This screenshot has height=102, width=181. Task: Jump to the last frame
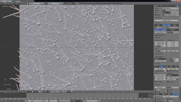pos(70,101)
